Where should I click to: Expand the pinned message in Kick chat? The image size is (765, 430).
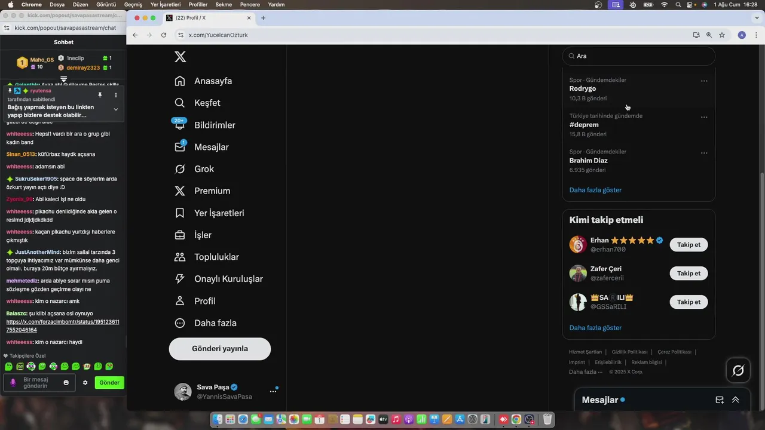click(x=116, y=109)
